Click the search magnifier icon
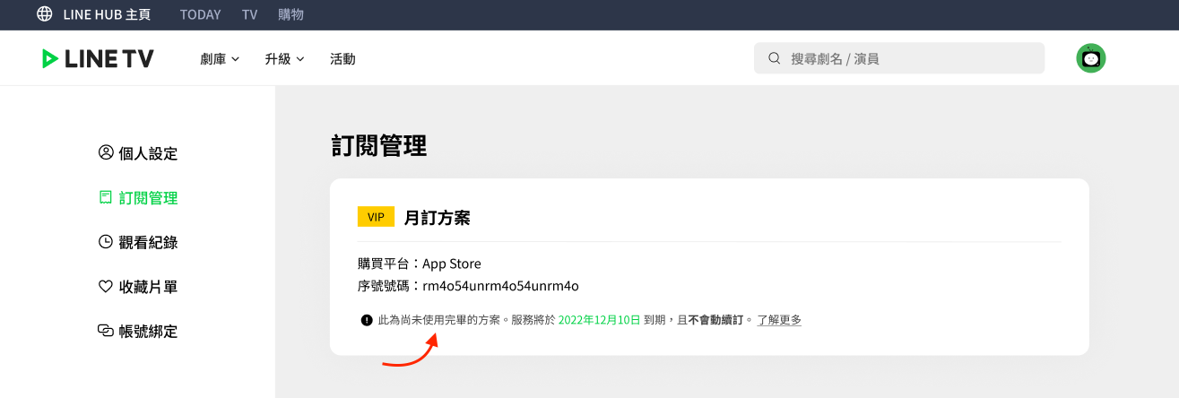The image size is (1179, 398). click(x=775, y=58)
